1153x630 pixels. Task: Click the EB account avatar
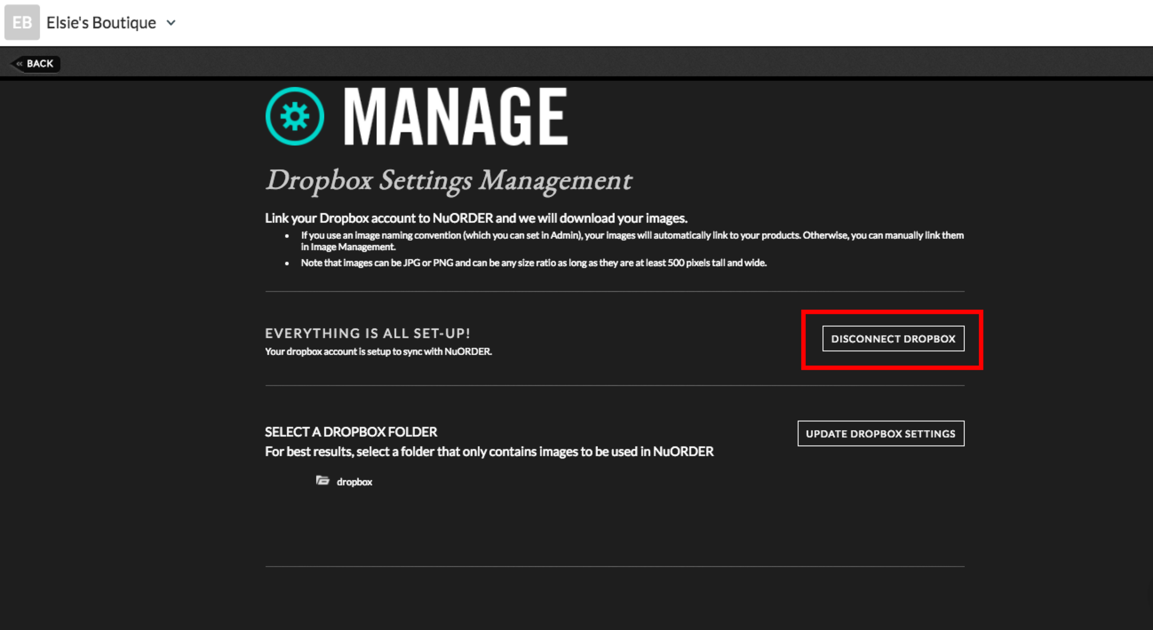tap(22, 22)
